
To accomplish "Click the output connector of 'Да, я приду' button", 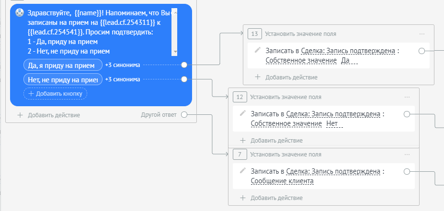I will click(184, 65).
